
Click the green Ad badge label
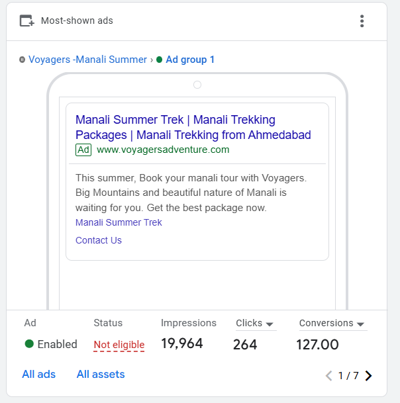83,150
